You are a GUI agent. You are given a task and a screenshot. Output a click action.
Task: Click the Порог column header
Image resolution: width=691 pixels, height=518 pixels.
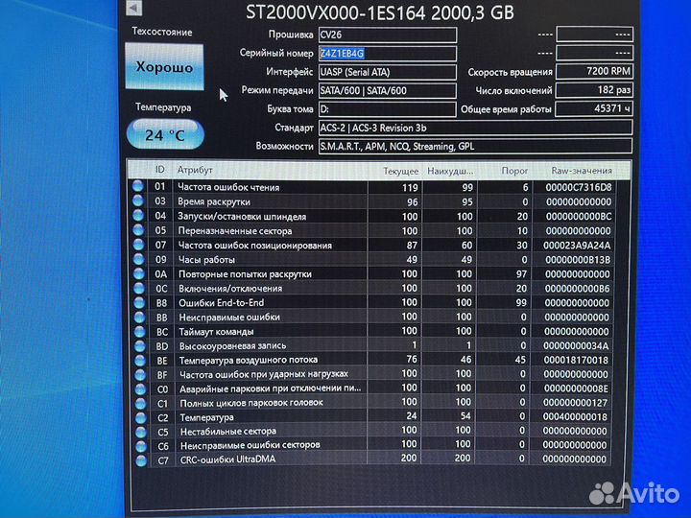click(x=514, y=171)
